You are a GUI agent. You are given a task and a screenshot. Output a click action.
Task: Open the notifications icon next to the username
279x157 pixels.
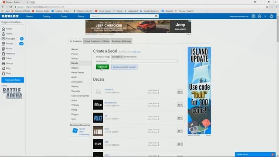coord(253,17)
